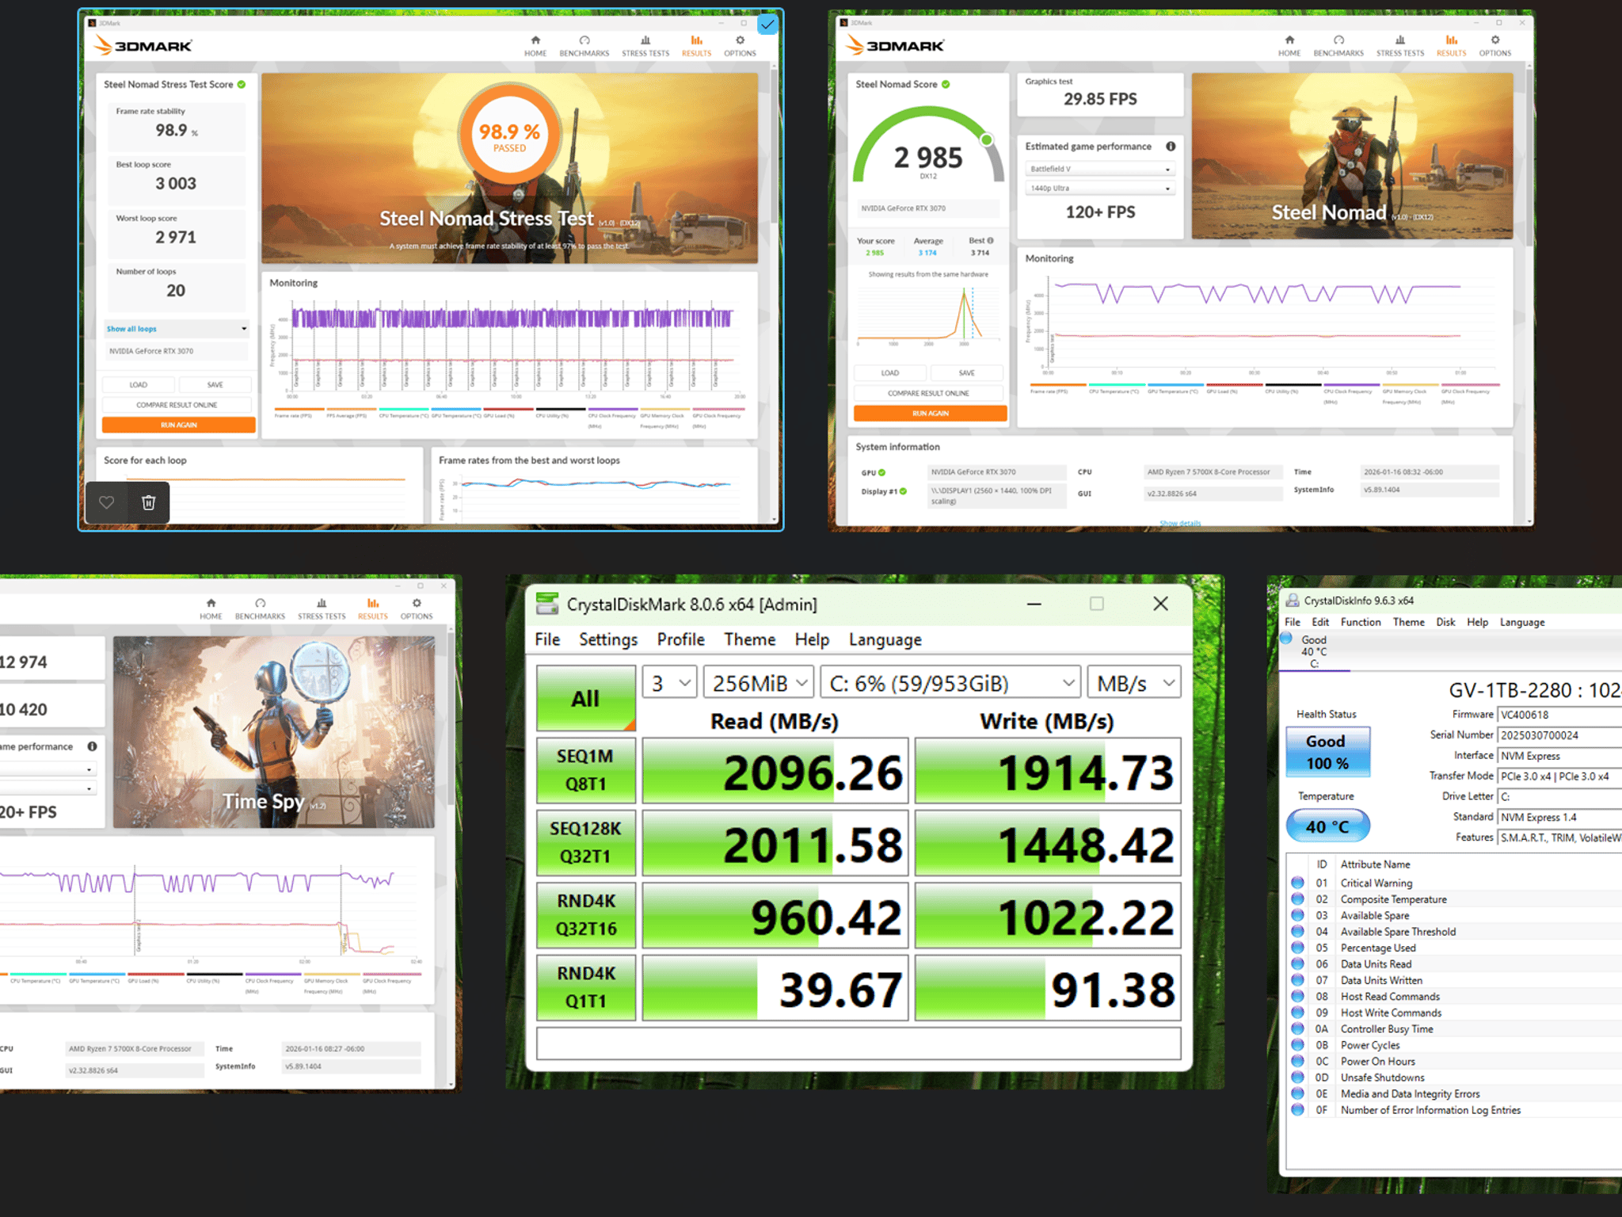Open 1440p Ultra resolution dropdown
This screenshot has width=1622, height=1217.
click(x=1100, y=189)
